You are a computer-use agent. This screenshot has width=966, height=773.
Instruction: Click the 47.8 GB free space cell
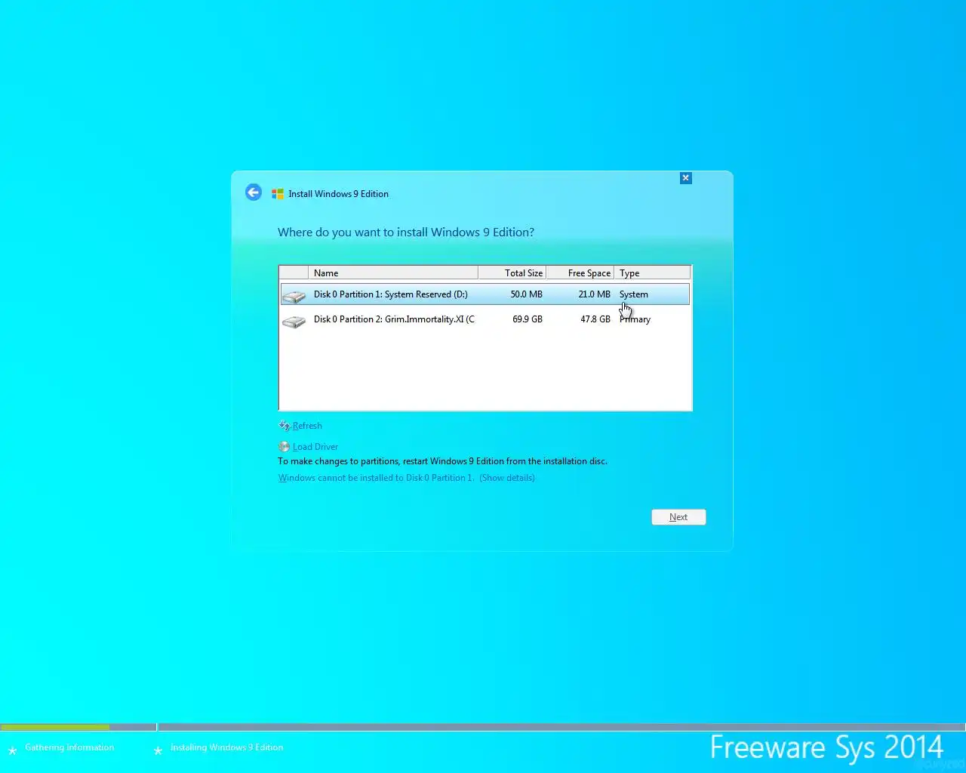pyautogui.click(x=595, y=319)
